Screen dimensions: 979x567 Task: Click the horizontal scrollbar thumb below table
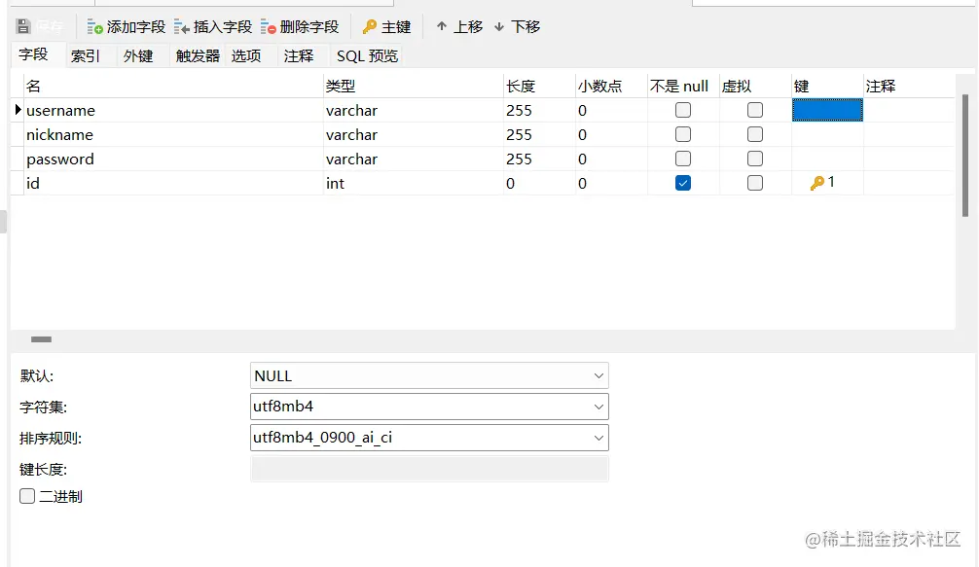41,339
